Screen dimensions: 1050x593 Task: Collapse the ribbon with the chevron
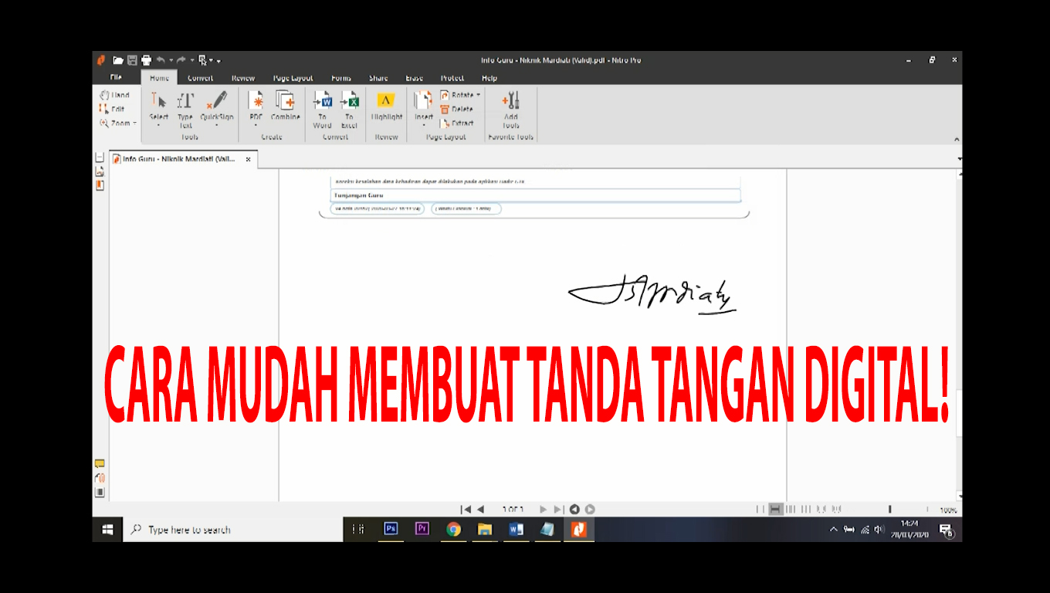coord(957,139)
